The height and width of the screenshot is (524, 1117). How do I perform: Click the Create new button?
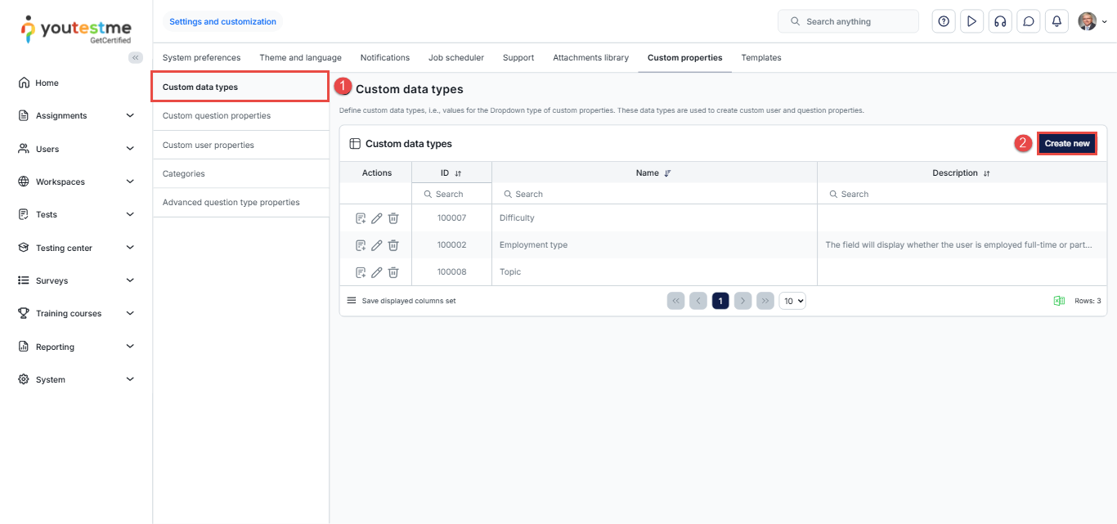pos(1066,144)
